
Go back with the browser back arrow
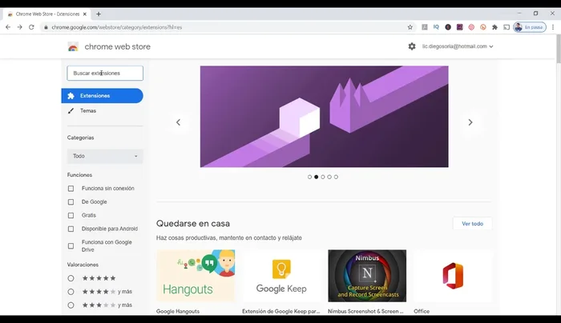[x=8, y=27]
